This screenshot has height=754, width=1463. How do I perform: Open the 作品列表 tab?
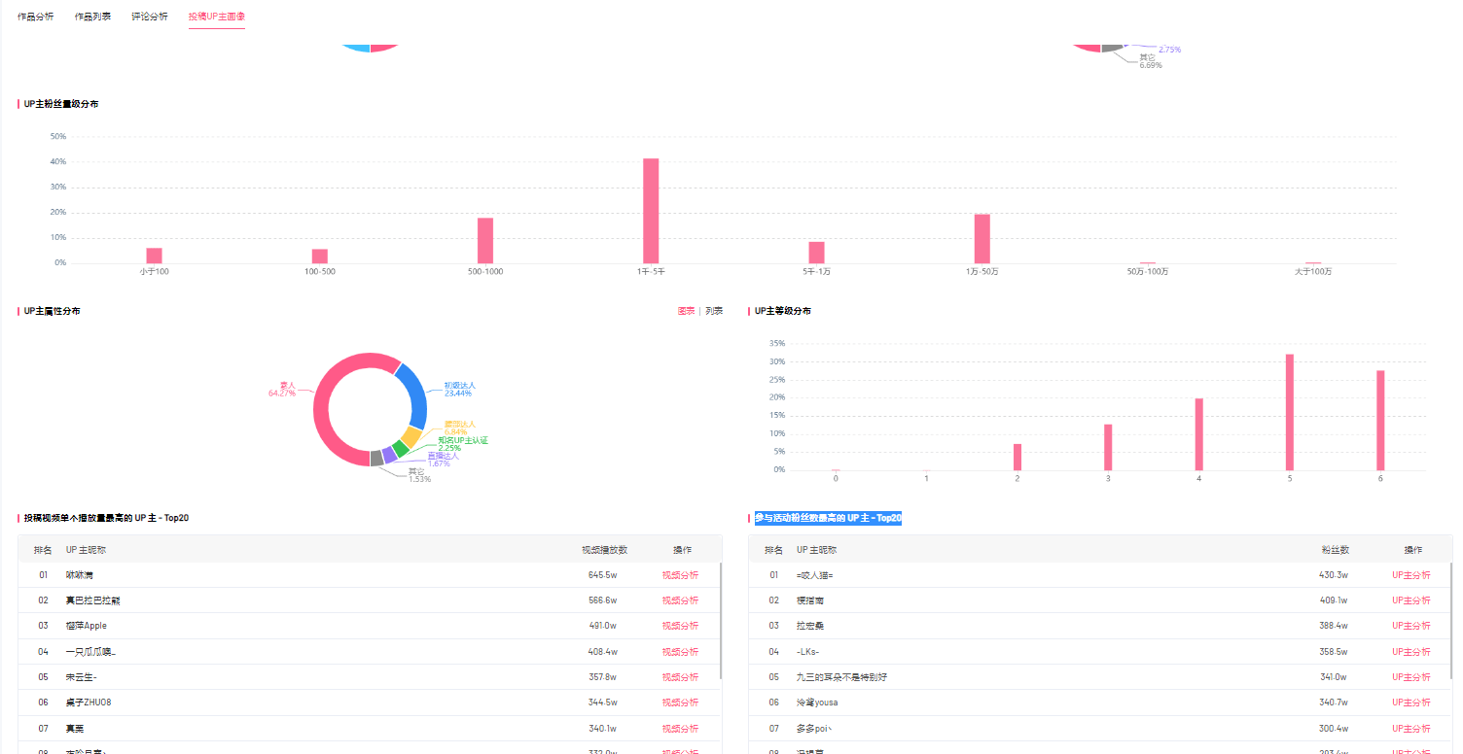(92, 17)
